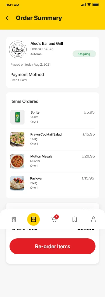Click the Re-order Items button
The height and width of the screenshot is (297, 105).
[53, 246]
